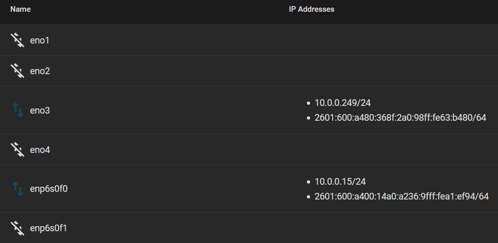Click the disconnected link icon for enp6s0f1
Viewport: 498px width, 243px height.
[x=17, y=228]
